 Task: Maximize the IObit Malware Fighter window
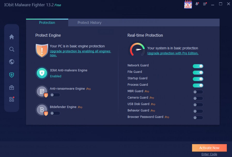[220, 4]
